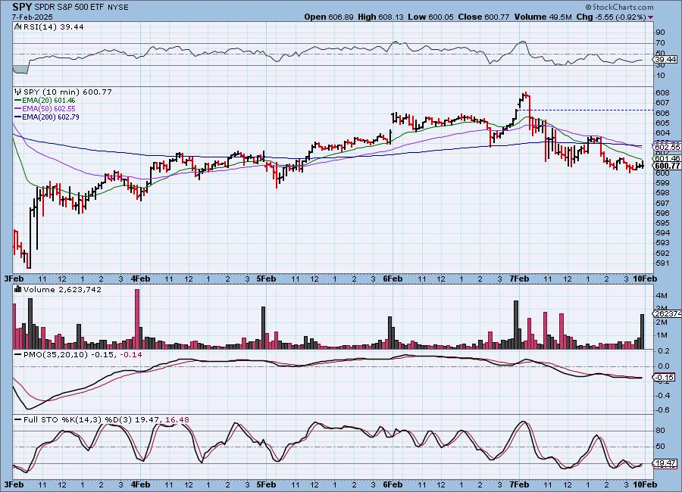Click the volume bars icon beside Volume 2,623,742

(18, 289)
